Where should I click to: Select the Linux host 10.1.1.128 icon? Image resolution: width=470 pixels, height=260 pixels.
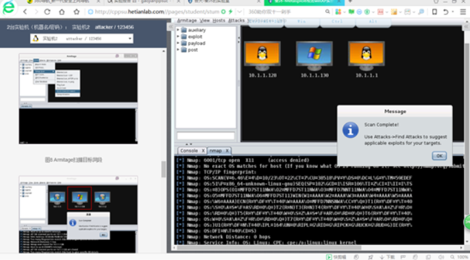point(262,56)
